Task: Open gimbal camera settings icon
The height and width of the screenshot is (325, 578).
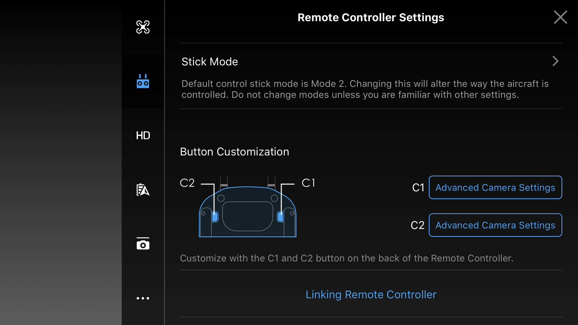Action: [x=143, y=244]
